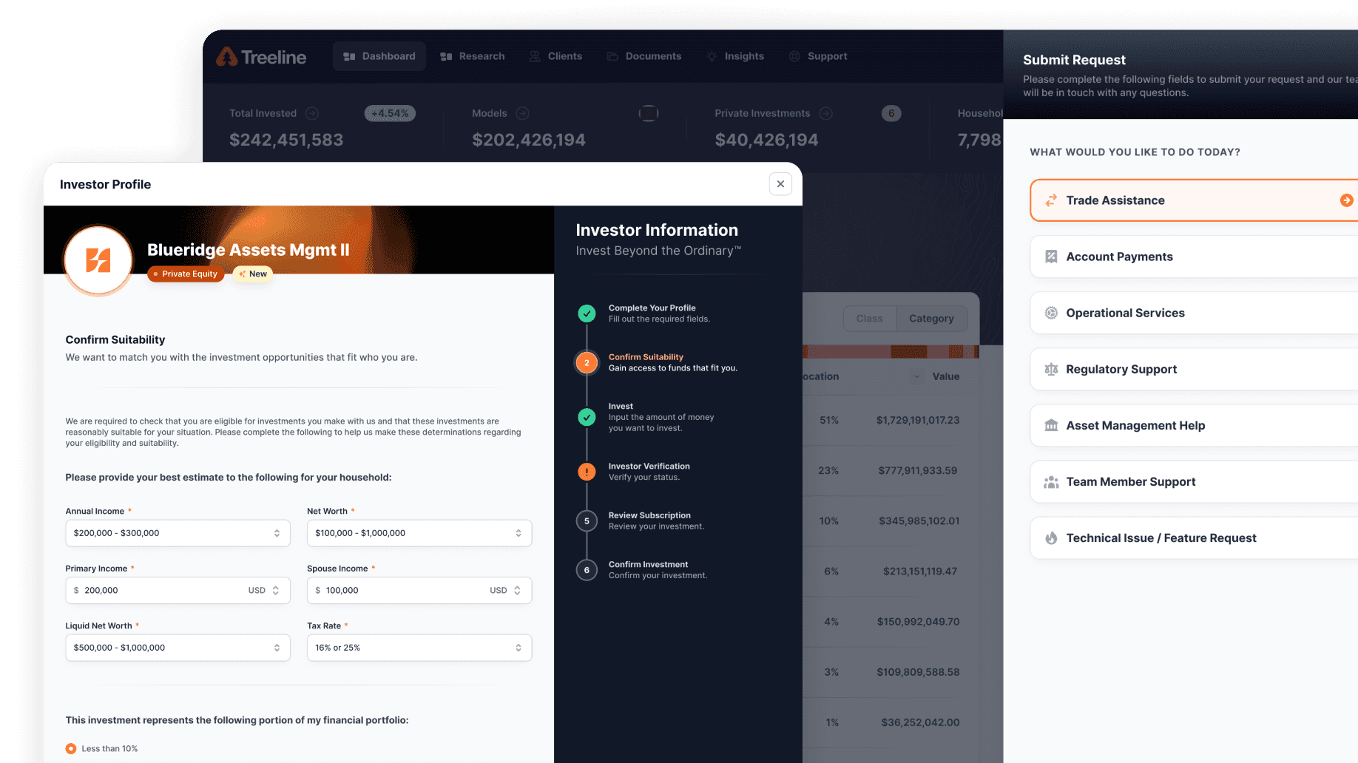Click the New badge

[253, 274]
